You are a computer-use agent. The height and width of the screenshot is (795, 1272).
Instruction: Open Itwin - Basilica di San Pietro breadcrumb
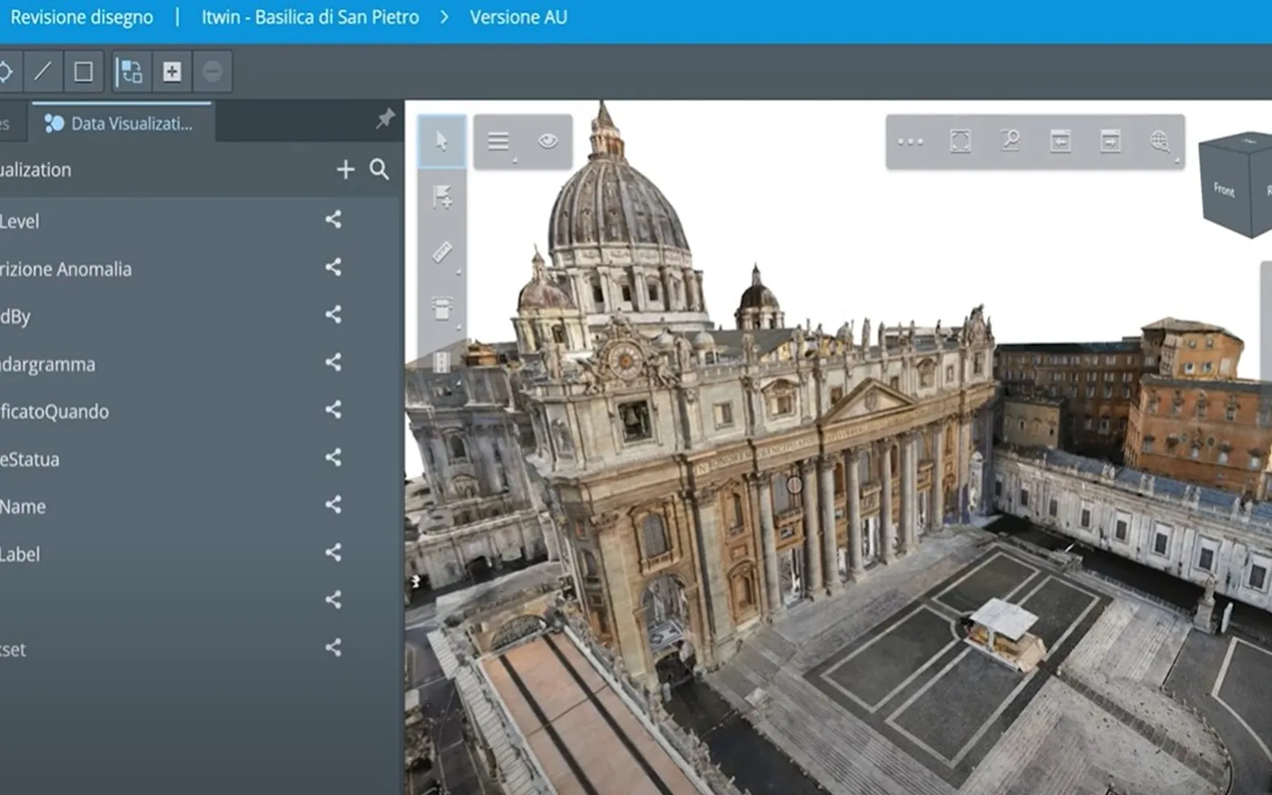(310, 17)
